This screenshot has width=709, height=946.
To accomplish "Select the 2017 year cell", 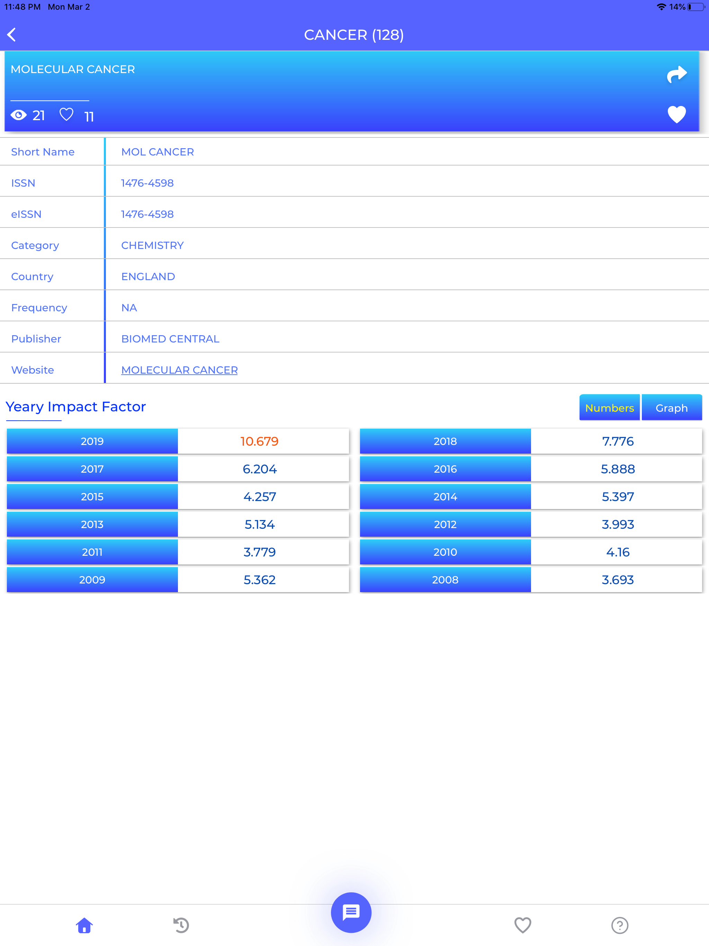I will point(92,469).
